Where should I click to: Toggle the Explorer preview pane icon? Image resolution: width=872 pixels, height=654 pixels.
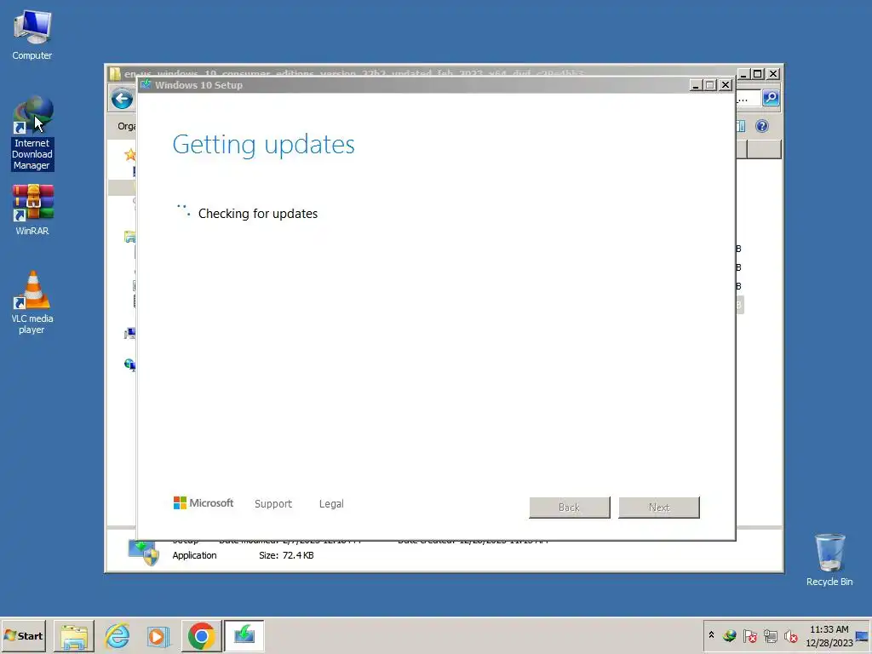741,126
